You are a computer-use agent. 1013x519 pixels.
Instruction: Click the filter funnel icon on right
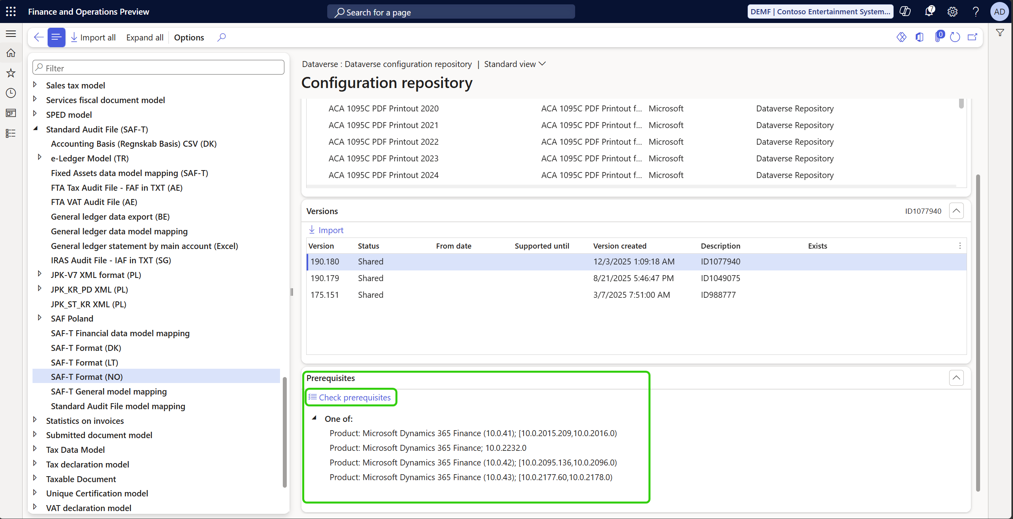coord(1000,33)
